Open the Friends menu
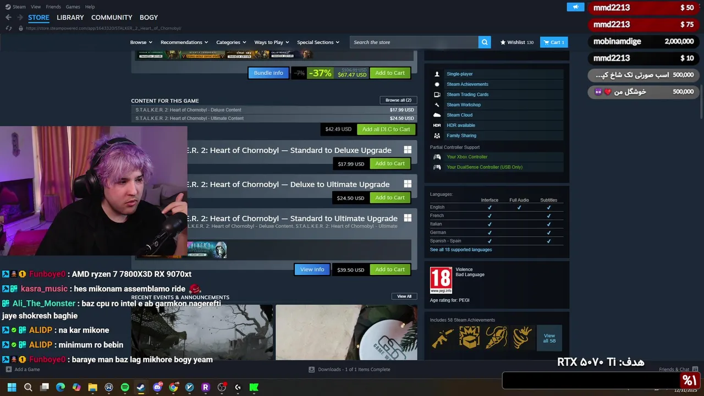This screenshot has height=396, width=704. pyautogui.click(x=53, y=7)
